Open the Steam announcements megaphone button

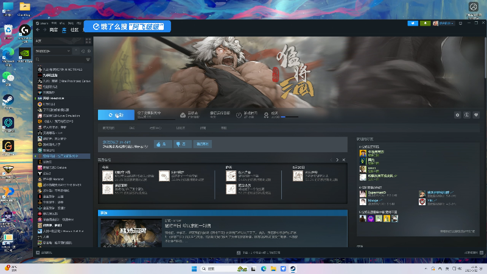pyautogui.click(x=413, y=23)
